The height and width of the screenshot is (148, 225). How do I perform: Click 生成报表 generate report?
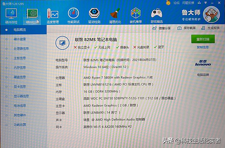[x=210, y=28]
